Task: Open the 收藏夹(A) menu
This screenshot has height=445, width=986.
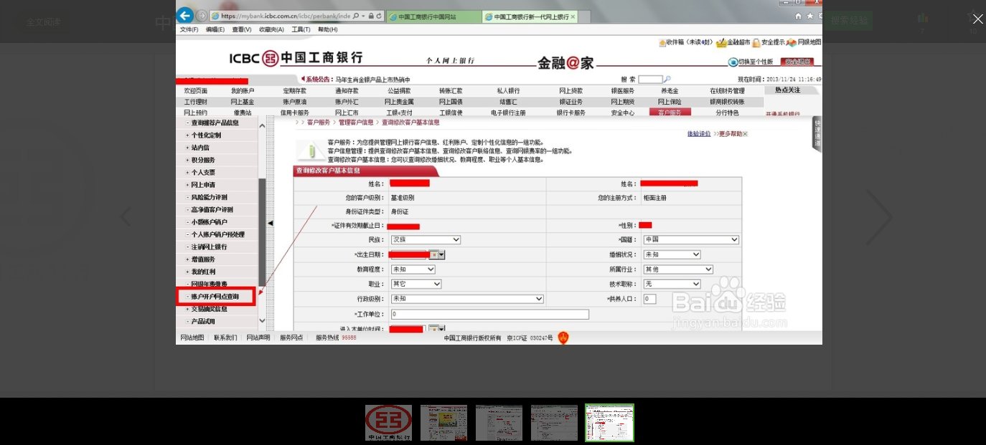Action: click(271, 29)
